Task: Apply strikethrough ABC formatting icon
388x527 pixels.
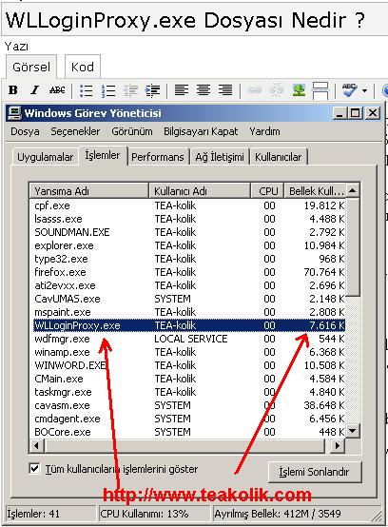Action: 57,90
